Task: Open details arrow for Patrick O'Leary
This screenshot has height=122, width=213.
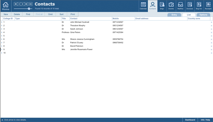Action: click(x=2, y=43)
